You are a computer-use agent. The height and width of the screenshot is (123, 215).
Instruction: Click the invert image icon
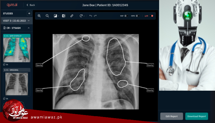pyautogui.click(x=64, y=16)
